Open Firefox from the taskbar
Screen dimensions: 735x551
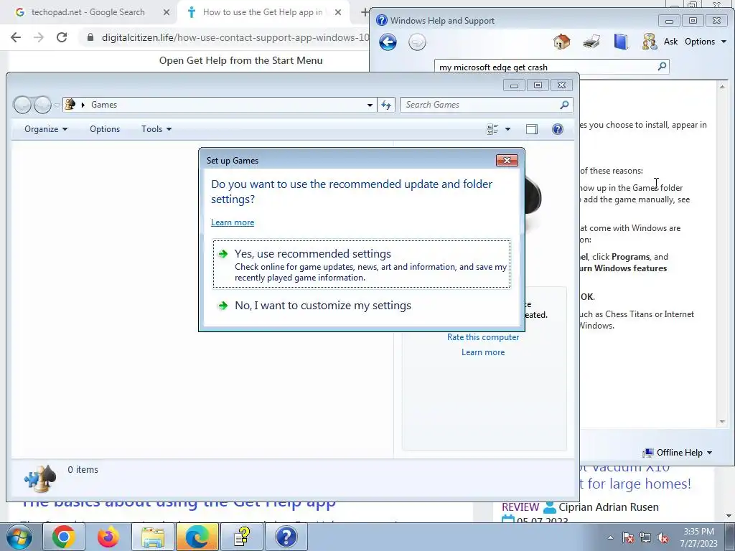(x=108, y=537)
